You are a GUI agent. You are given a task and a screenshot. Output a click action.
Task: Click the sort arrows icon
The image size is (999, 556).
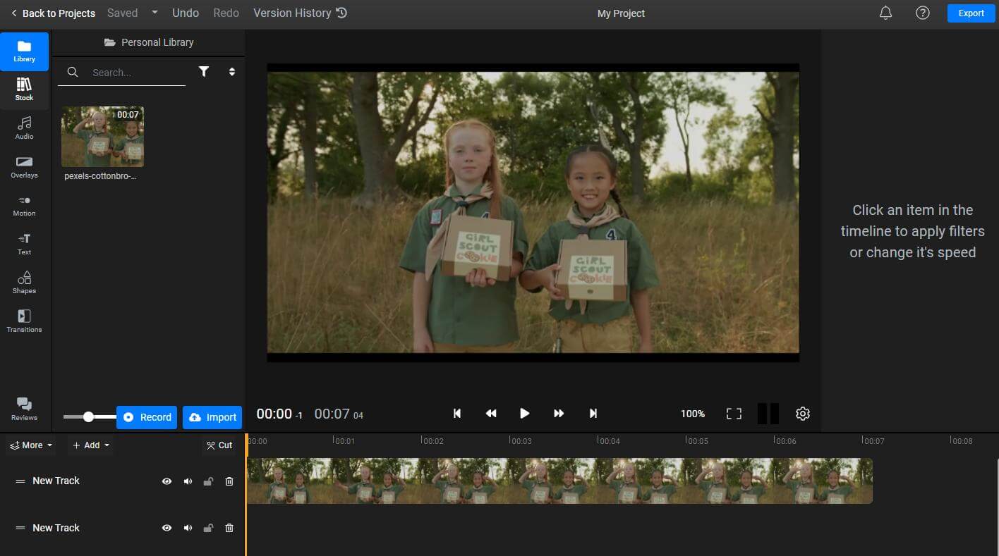point(231,71)
